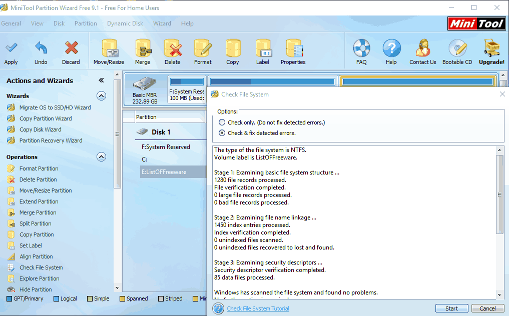Open the Wizard menu
This screenshot has width=509, height=316.
[x=162, y=23]
